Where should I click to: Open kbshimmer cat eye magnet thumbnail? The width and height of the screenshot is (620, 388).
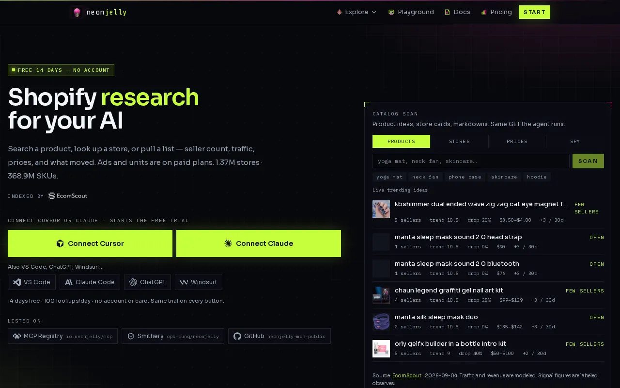pos(381,209)
